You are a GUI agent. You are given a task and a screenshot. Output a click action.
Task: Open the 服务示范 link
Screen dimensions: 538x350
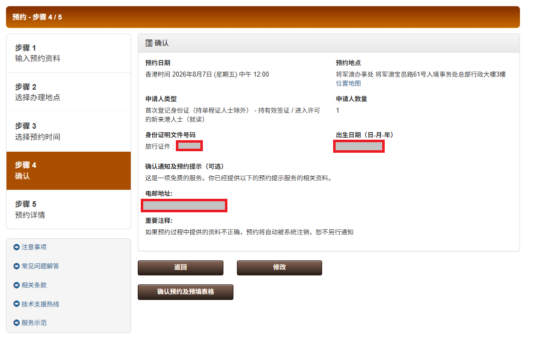34,323
